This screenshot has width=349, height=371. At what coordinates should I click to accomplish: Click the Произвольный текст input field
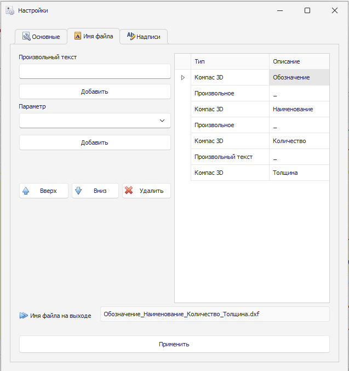95,71
